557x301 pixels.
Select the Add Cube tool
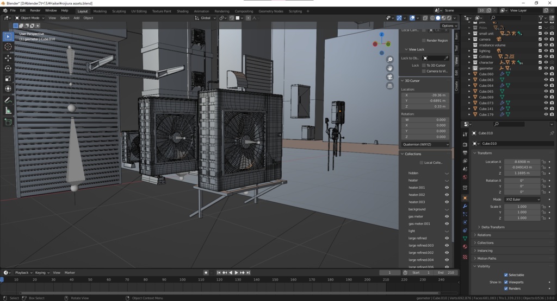[8, 123]
